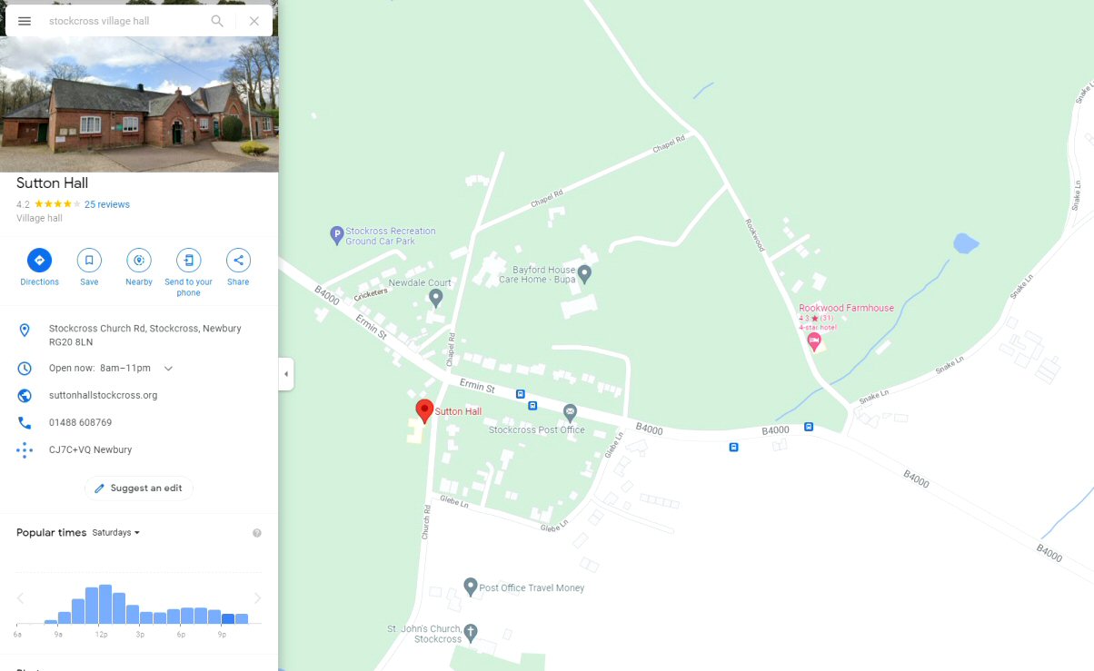The height and width of the screenshot is (671, 1094).
Task: Visit suttonhallstockcross.org website link
Action: click(104, 396)
